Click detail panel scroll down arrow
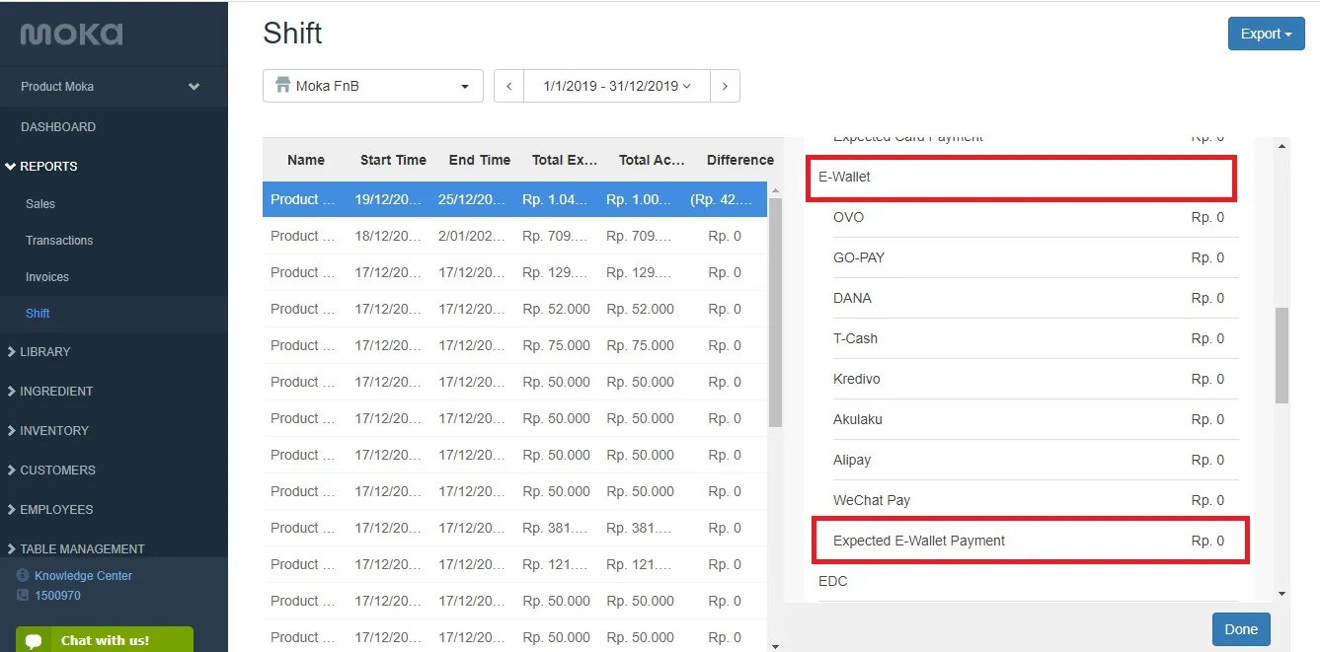The height and width of the screenshot is (652, 1320). point(1281,594)
